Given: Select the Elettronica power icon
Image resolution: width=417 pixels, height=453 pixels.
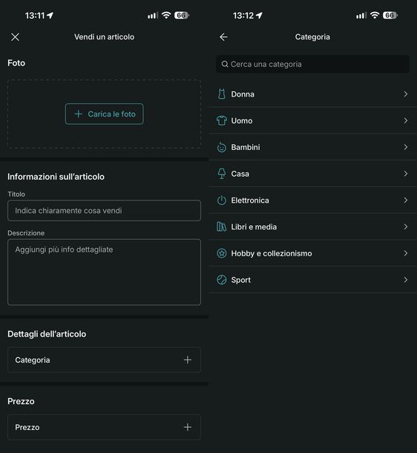Looking at the screenshot, I should tap(222, 201).
